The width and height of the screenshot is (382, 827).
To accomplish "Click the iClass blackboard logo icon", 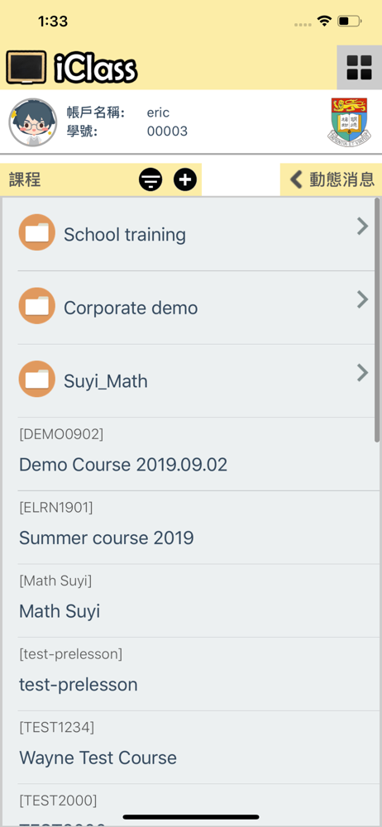I will (x=26, y=68).
